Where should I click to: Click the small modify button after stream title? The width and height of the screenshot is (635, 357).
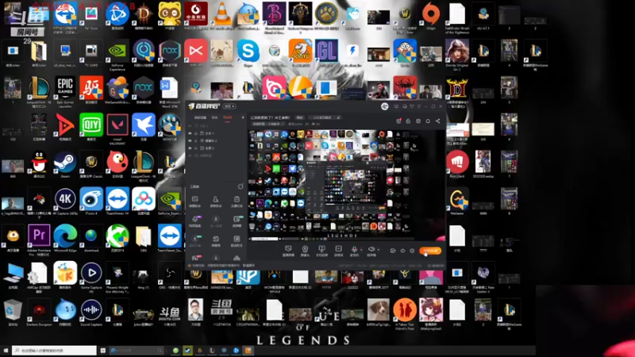point(300,117)
